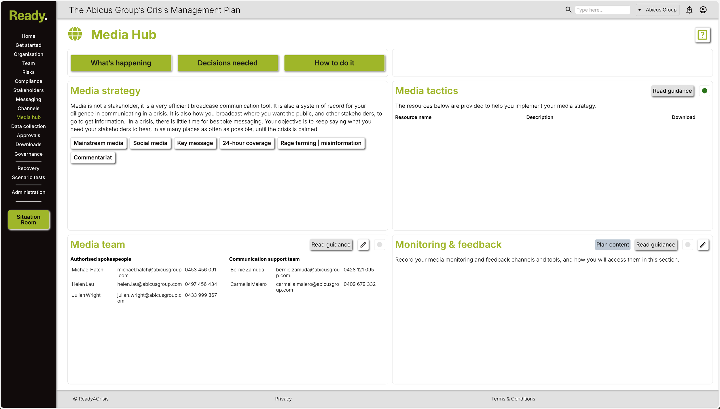Expand the Rage farming | misinformation topic
The width and height of the screenshot is (720, 409).
coord(321,143)
